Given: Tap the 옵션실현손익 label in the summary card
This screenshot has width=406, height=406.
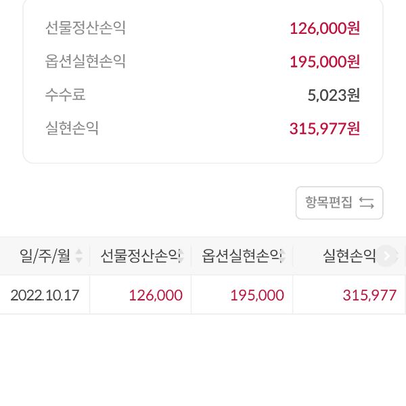Looking at the screenshot, I should 85,62.
